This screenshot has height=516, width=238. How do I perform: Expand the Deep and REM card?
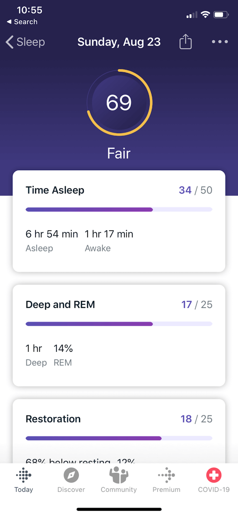(119, 335)
